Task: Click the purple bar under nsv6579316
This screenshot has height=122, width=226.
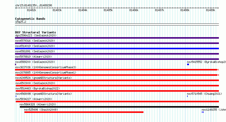Action: 117,43
